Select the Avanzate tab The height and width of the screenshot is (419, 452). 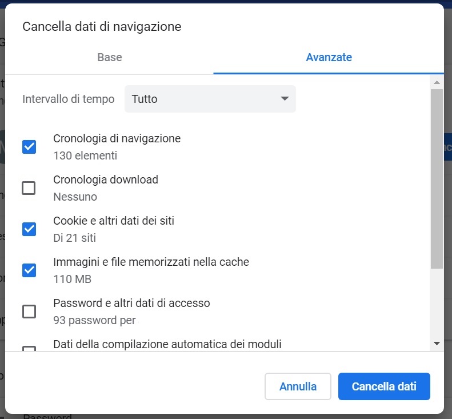point(329,57)
